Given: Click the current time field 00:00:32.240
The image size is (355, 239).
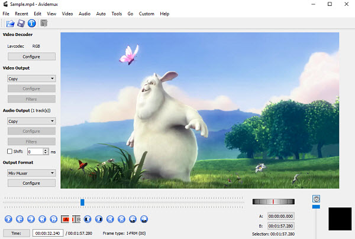Looking at the screenshot, I should 48,233.
